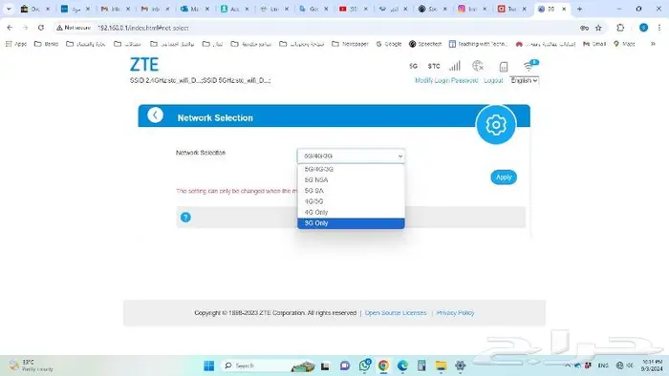669x376 pixels.
Task: Click the saved password key icon
Action: pyautogui.click(x=584, y=28)
